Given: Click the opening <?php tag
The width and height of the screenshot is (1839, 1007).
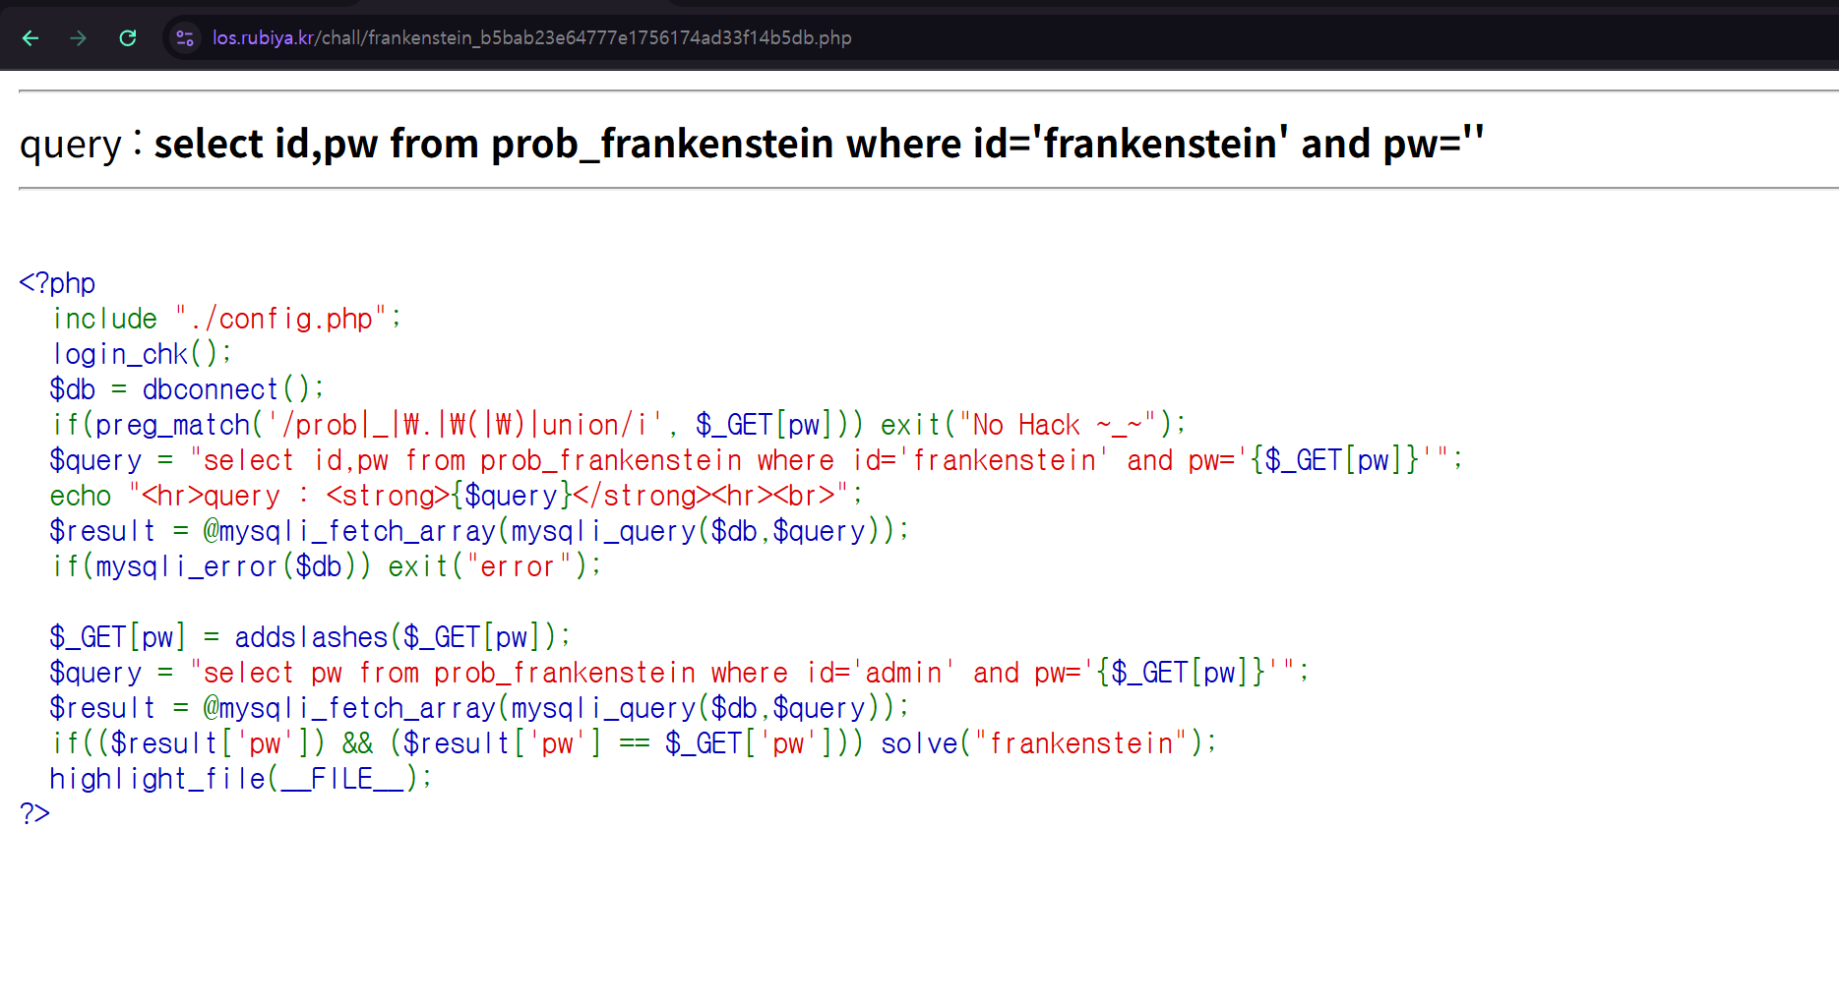Looking at the screenshot, I should coord(57,283).
